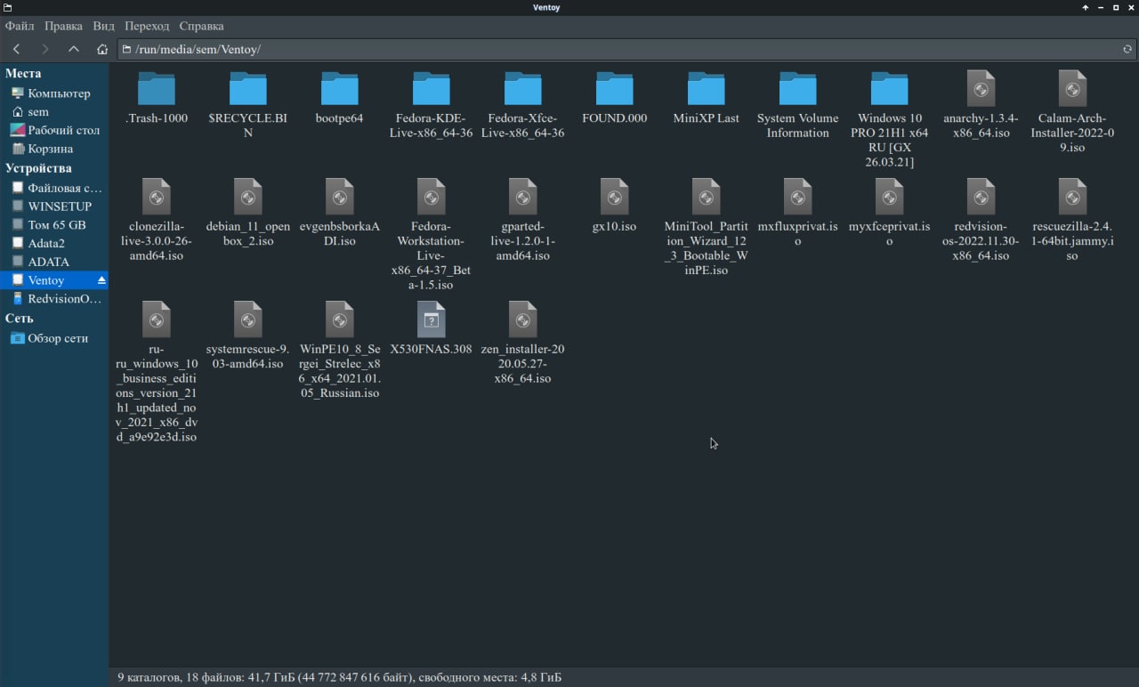The width and height of the screenshot is (1139, 687).
Task: Click the status bar folder summary text
Action: click(339, 677)
